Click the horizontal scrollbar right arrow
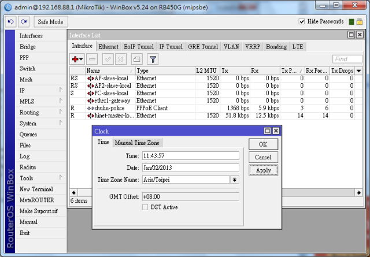 pyautogui.click(x=359, y=193)
